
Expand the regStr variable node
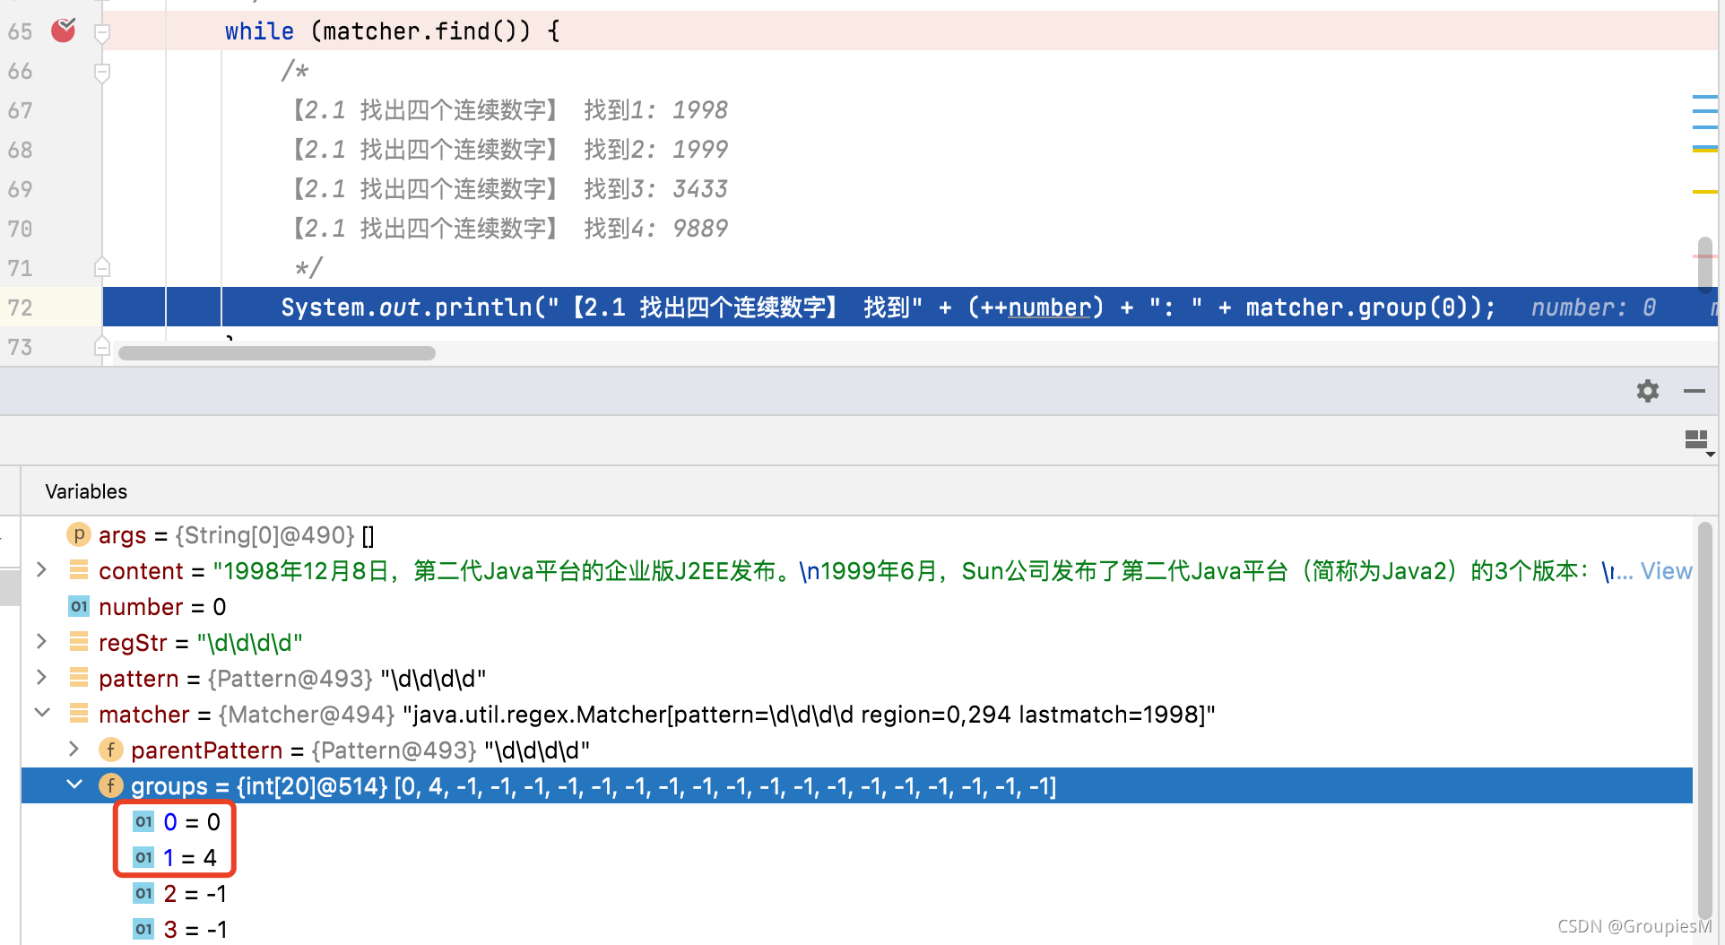tap(41, 642)
